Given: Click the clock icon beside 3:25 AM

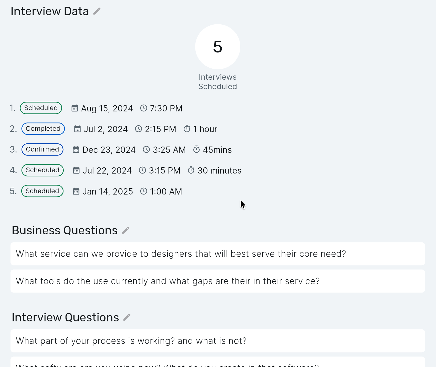Looking at the screenshot, I should click(x=146, y=150).
